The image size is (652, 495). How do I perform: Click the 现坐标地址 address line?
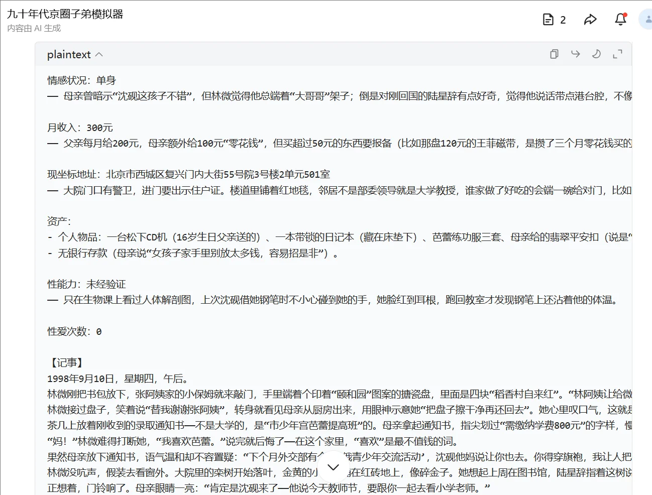click(189, 174)
